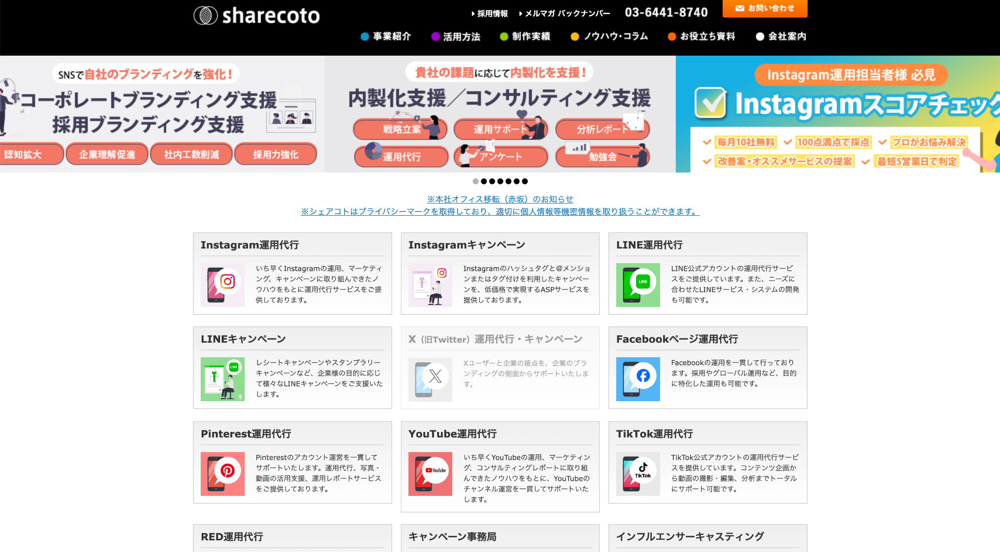Click the TikTok運用代行 icon
Viewport: 1000px width, 552px height.
(x=638, y=474)
